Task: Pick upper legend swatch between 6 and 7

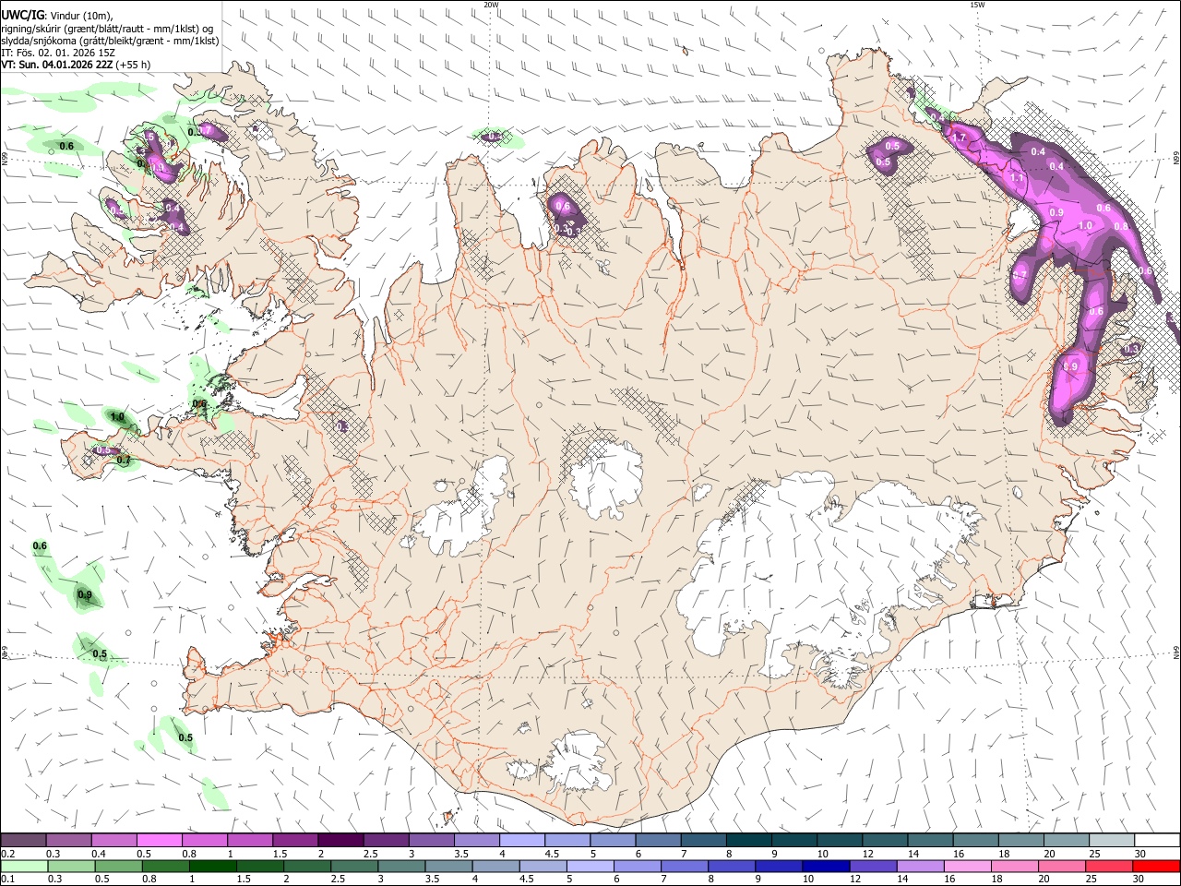Action: 659,841
